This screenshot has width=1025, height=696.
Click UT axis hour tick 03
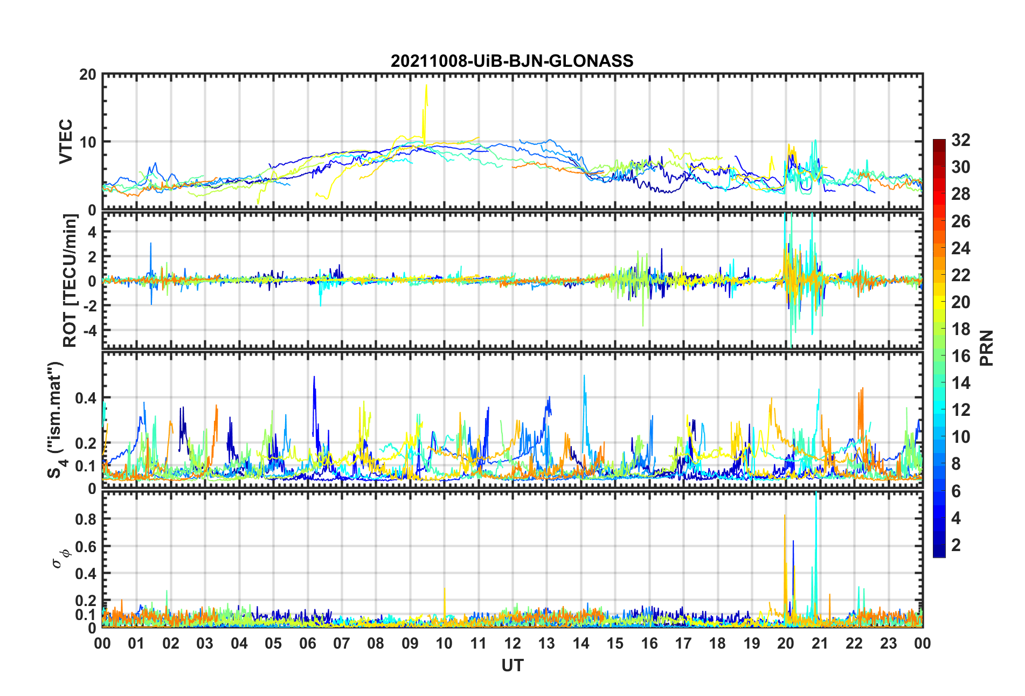[205, 643]
